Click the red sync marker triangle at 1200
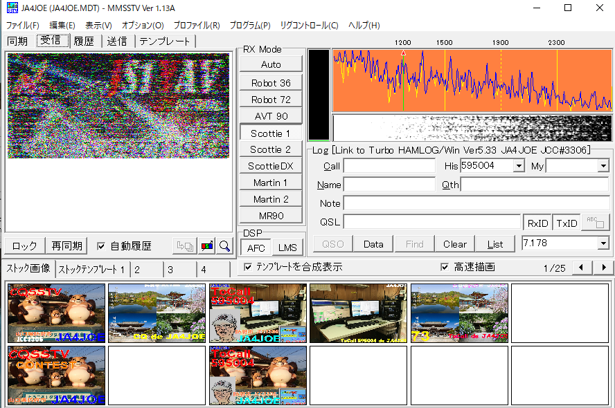The height and width of the screenshot is (408, 615). [403, 53]
